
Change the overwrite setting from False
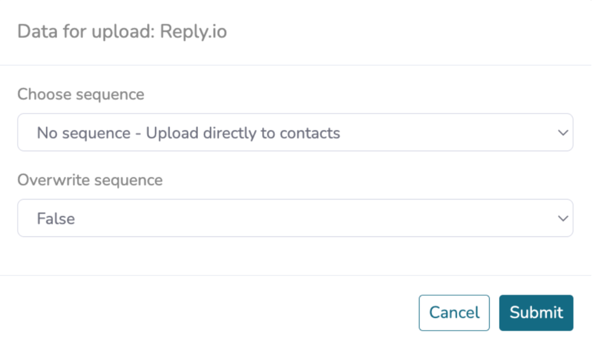(x=295, y=218)
